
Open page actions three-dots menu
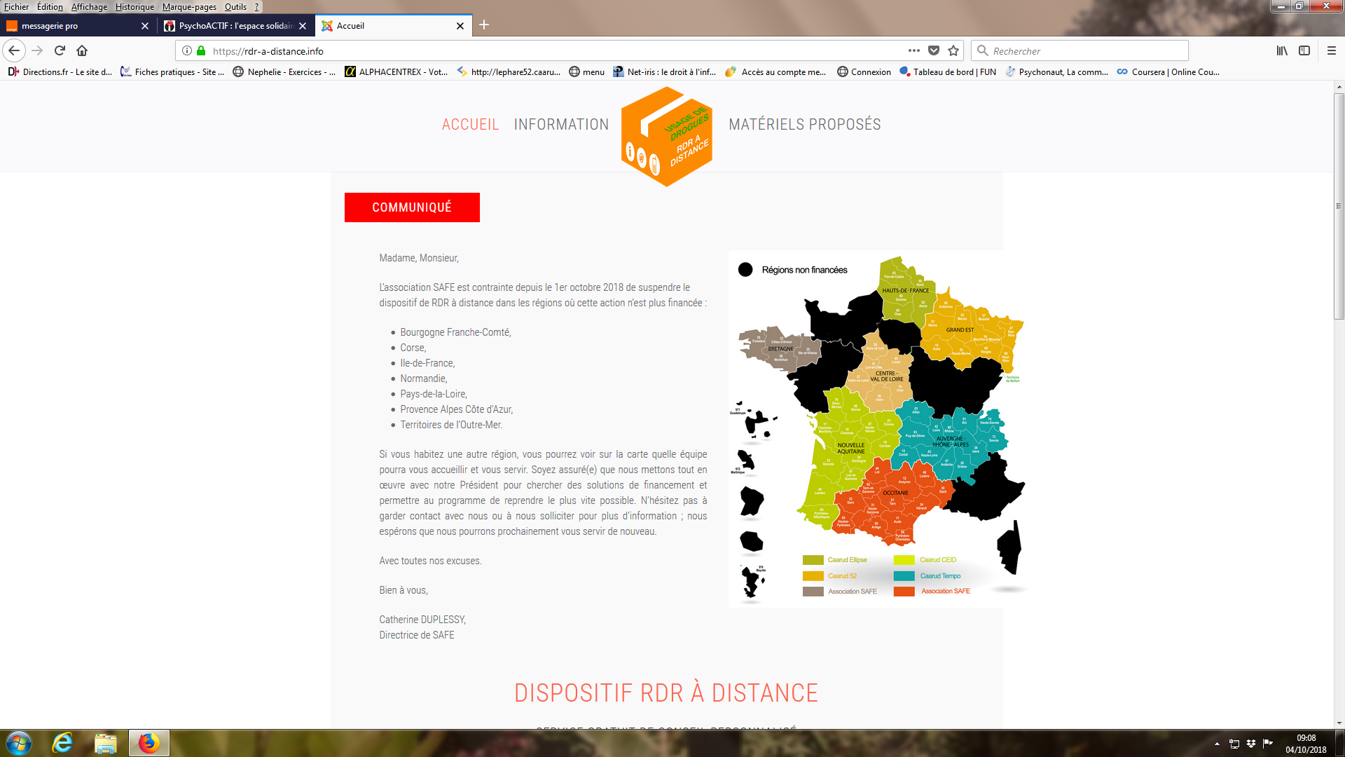coord(914,50)
